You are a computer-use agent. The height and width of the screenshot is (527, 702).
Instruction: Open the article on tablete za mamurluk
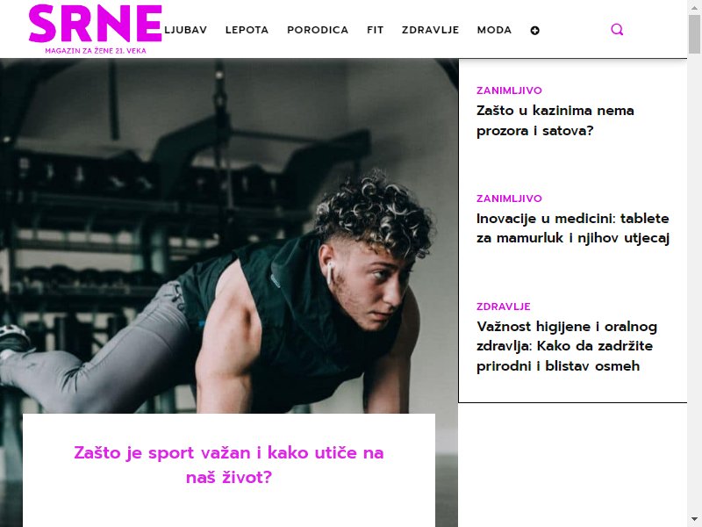point(573,228)
